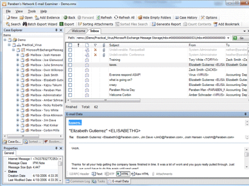The image size is (249, 186).
Task: Click the Refresh All icon
Action: pos(116,17)
